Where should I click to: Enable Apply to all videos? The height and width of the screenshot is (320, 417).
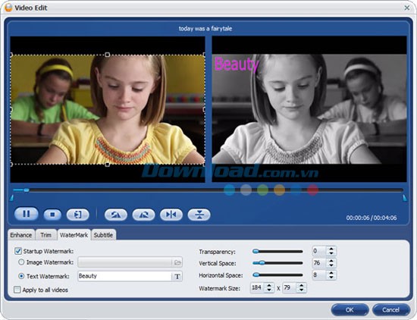[17, 290]
